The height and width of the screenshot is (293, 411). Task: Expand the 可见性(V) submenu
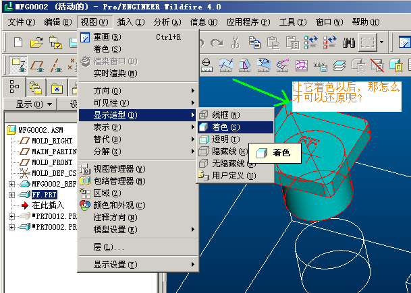pyautogui.click(x=138, y=103)
